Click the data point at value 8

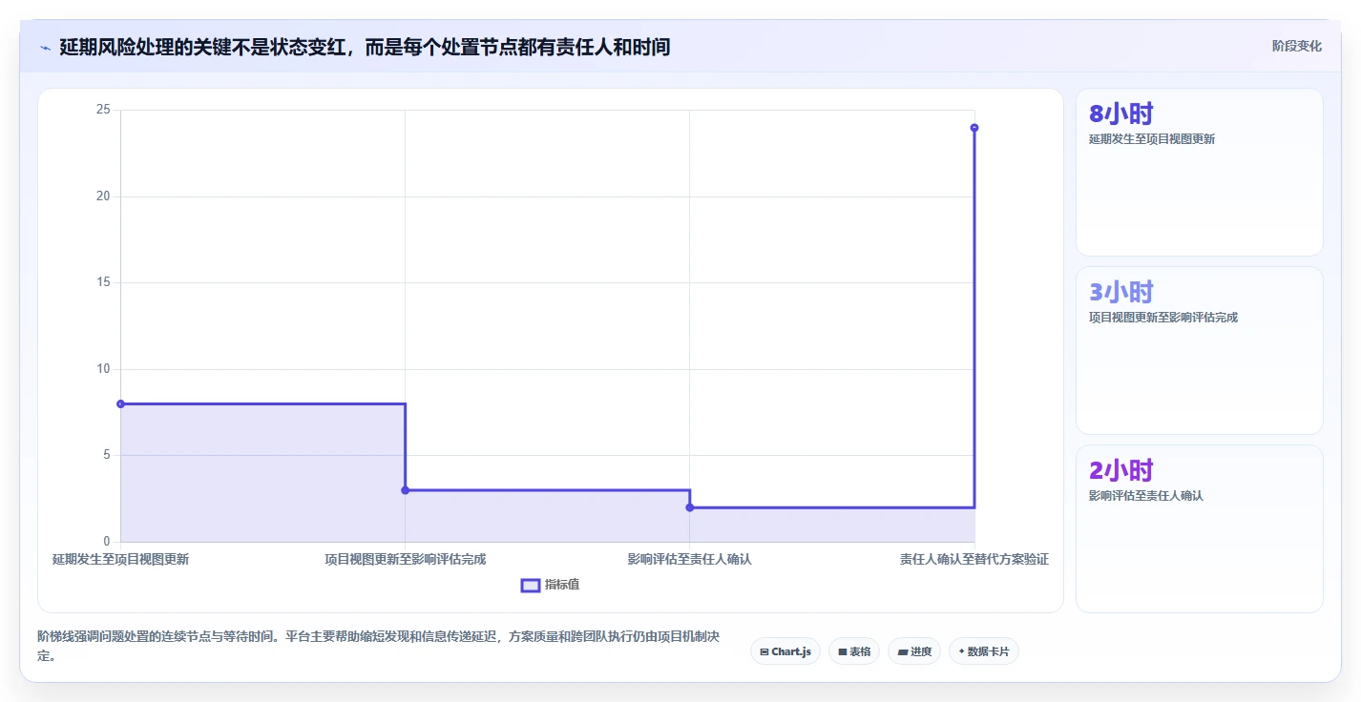tap(120, 403)
